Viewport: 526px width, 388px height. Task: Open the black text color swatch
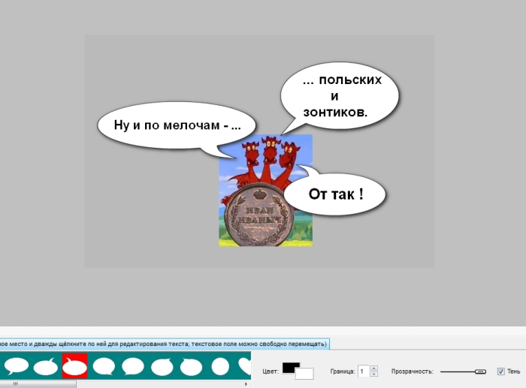pyautogui.click(x=291, y=368)
